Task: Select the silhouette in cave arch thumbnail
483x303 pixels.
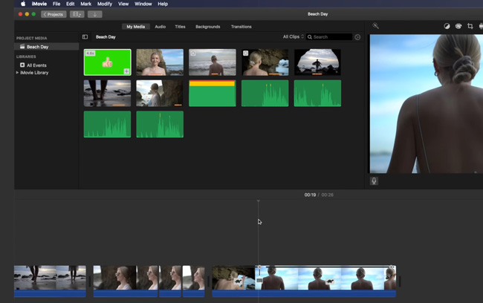Action: [317, 62]
